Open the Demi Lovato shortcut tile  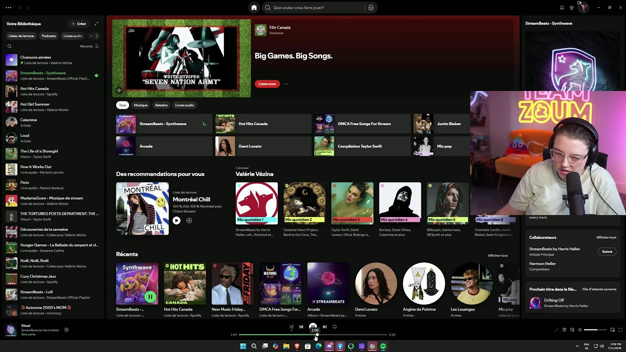263,146
